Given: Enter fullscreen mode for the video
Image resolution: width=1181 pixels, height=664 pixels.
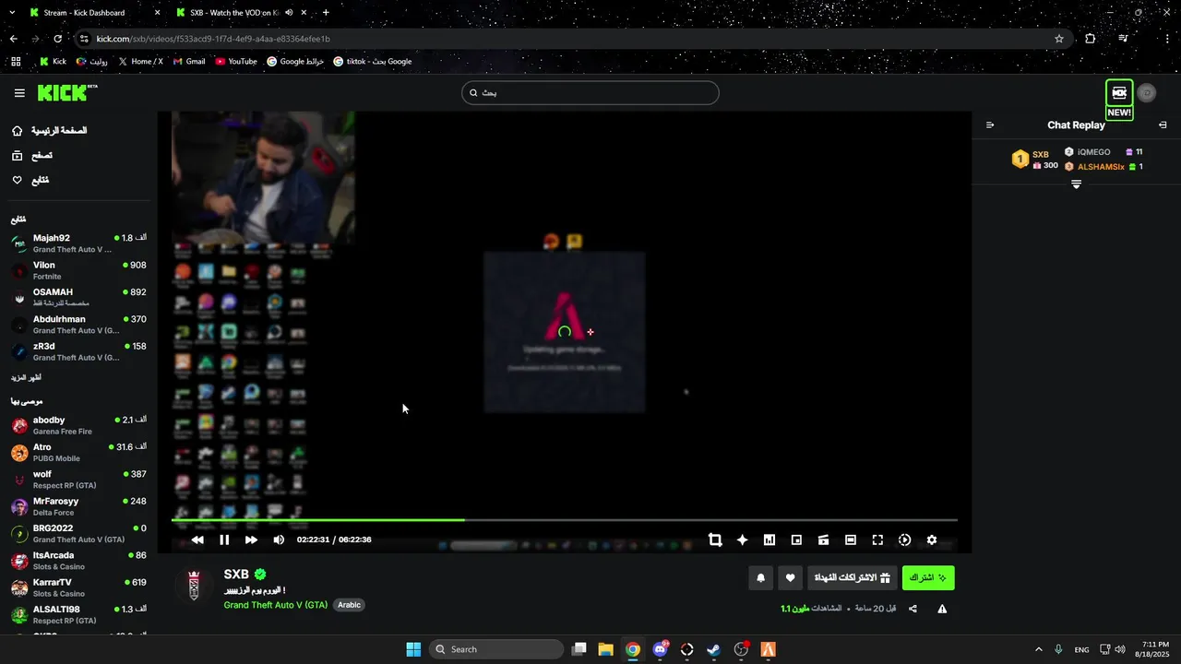Looking at the screenshot, I should point(877,539).
